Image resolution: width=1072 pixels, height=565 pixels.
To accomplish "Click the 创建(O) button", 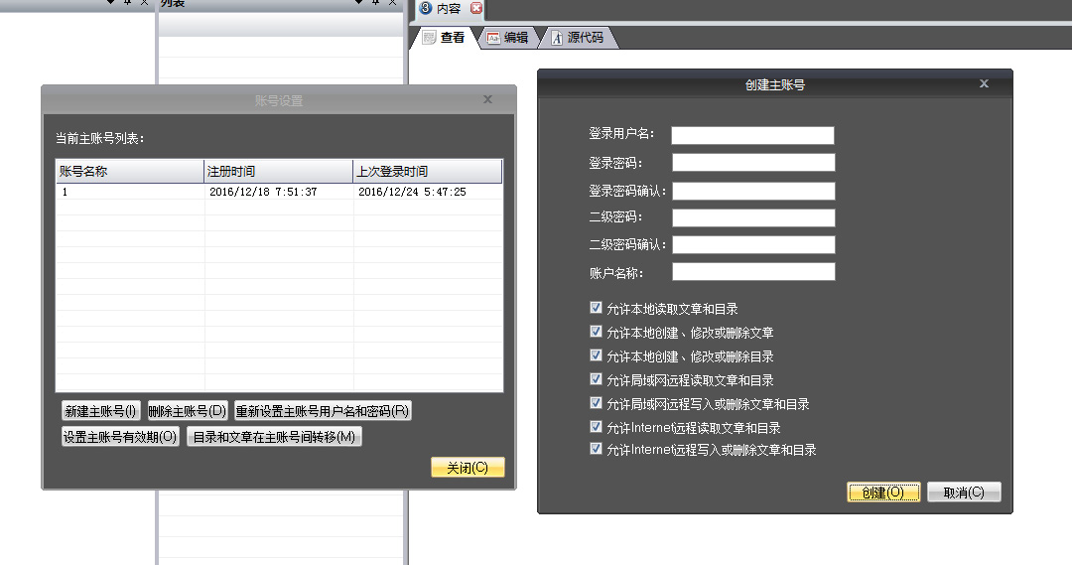I will click(883, 493).
